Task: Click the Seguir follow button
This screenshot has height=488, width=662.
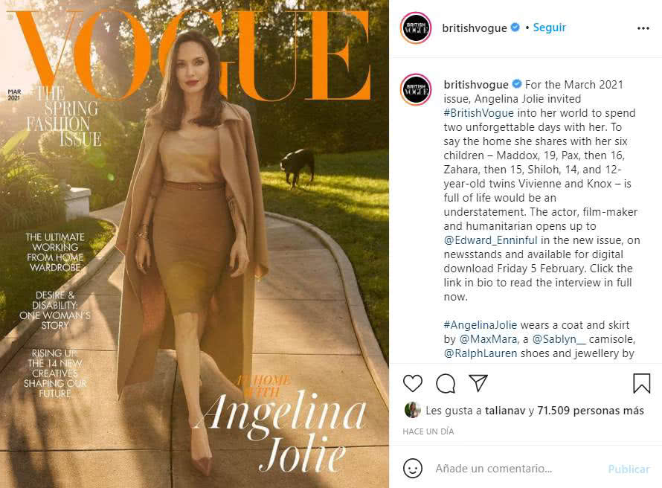Action: click(x=549, y=28)
